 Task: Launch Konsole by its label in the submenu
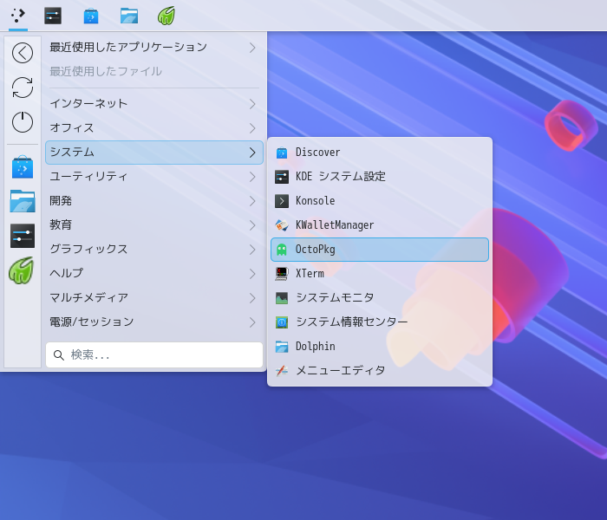click(315, 201)
